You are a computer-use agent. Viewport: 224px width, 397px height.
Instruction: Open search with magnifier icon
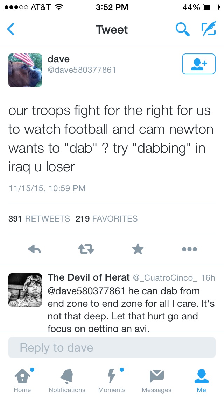[x=183, y=29]
